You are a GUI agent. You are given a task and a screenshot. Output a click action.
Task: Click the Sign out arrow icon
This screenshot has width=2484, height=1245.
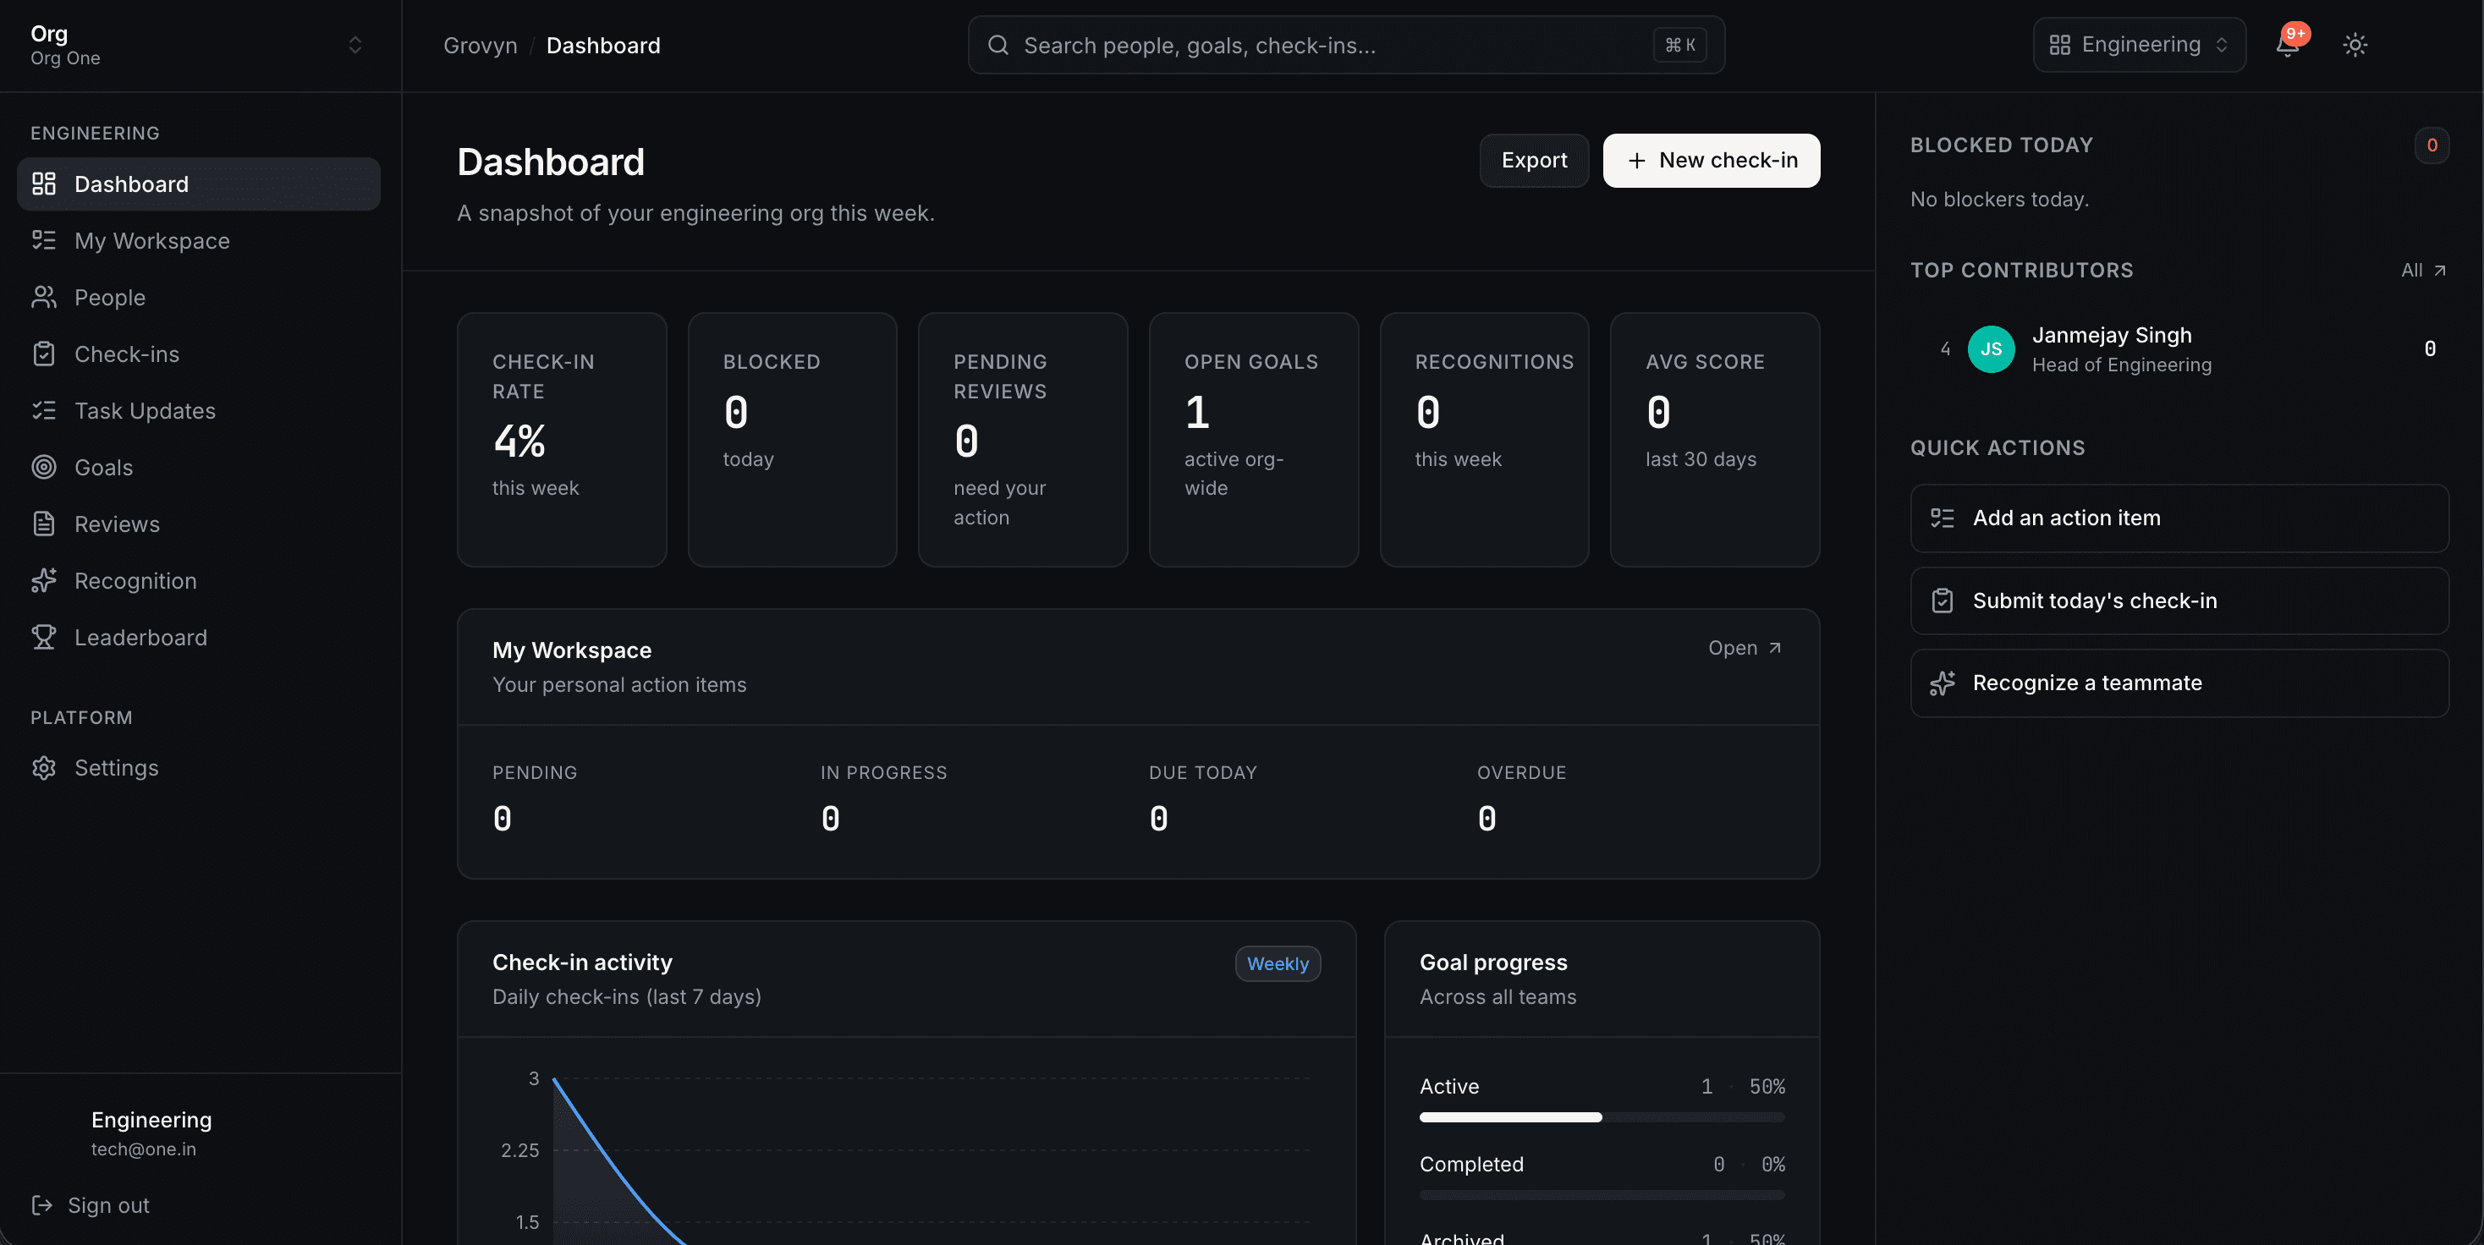(41, 1205)
